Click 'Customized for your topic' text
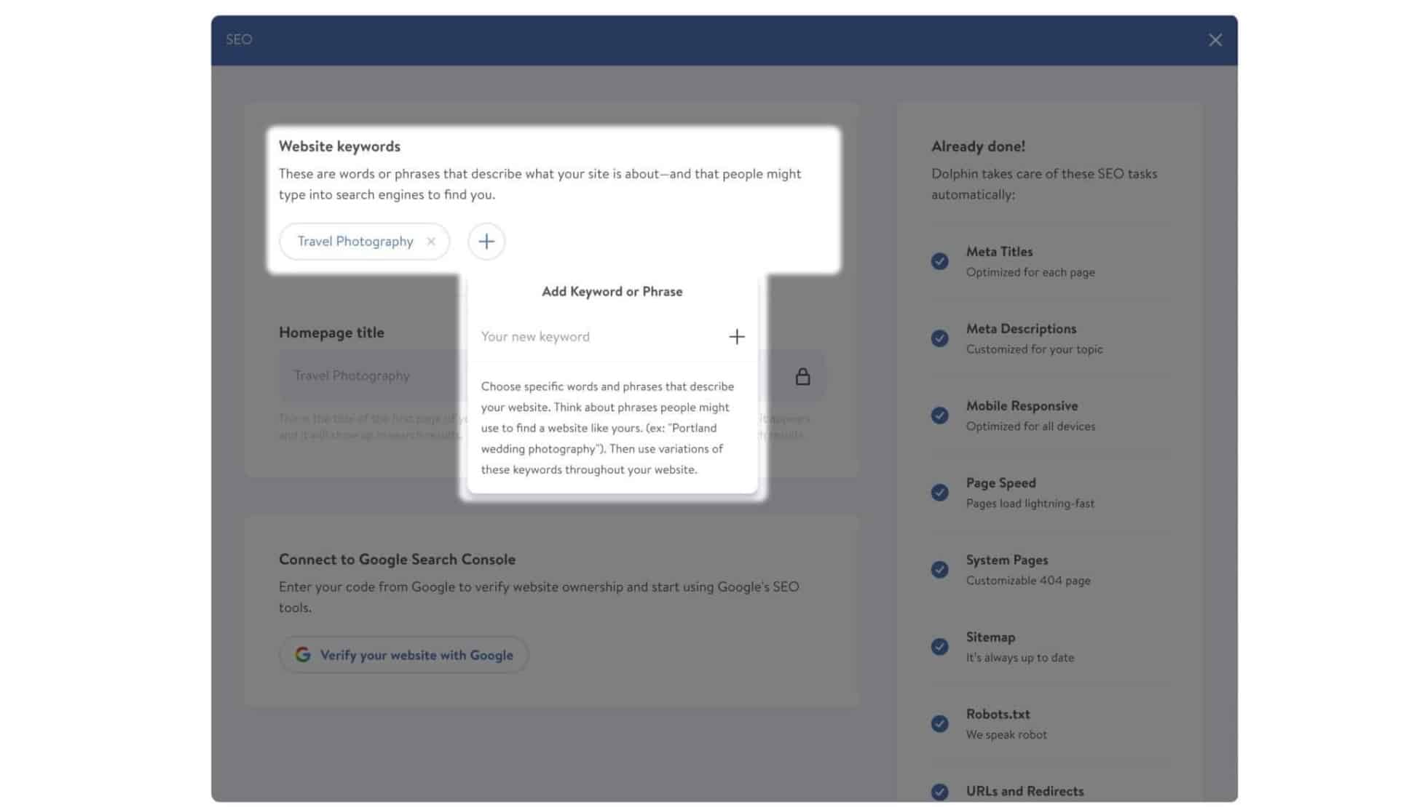The width and height of the screenshot is (1425, 807). pyautogui.click(x=1034, y=349)
